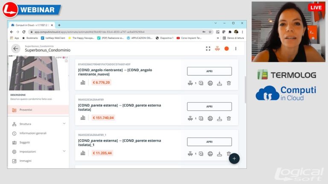Screen dimensions: 328x184
Task: Open a new browser tab with plus
Action: [x=59, y=25]
